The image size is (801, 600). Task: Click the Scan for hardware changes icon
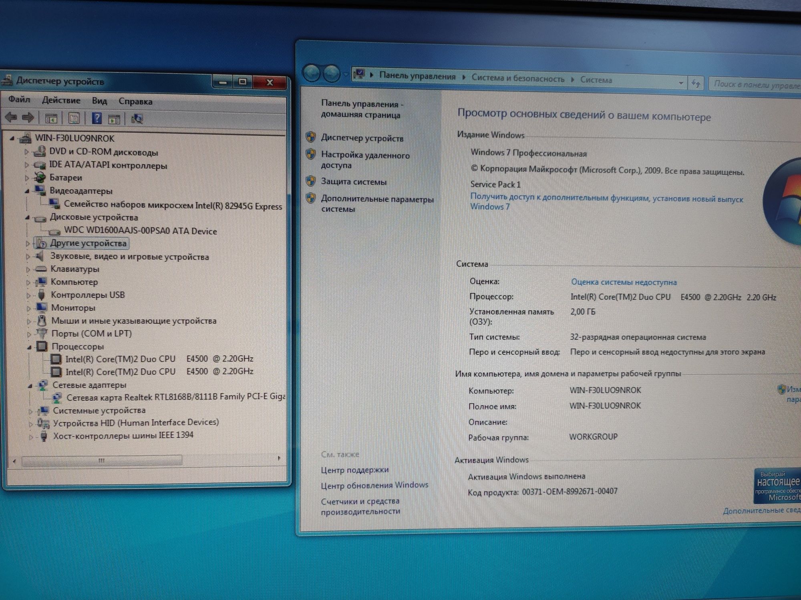[x=137, y=119]
